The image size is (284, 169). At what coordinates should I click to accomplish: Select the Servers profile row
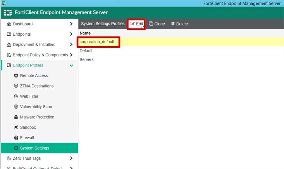(181, 59)
